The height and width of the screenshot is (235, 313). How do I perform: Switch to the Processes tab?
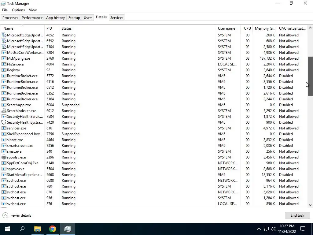10,17
